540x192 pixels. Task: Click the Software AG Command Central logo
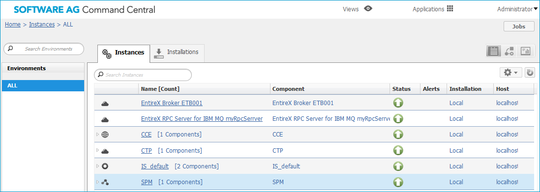[x=85, y=10]
